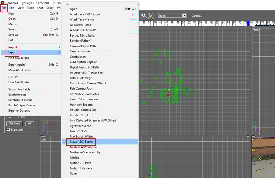Select Mistika exporter
Image resolution: width=275 pixels, height=178 pixels.
coord(100,158)
